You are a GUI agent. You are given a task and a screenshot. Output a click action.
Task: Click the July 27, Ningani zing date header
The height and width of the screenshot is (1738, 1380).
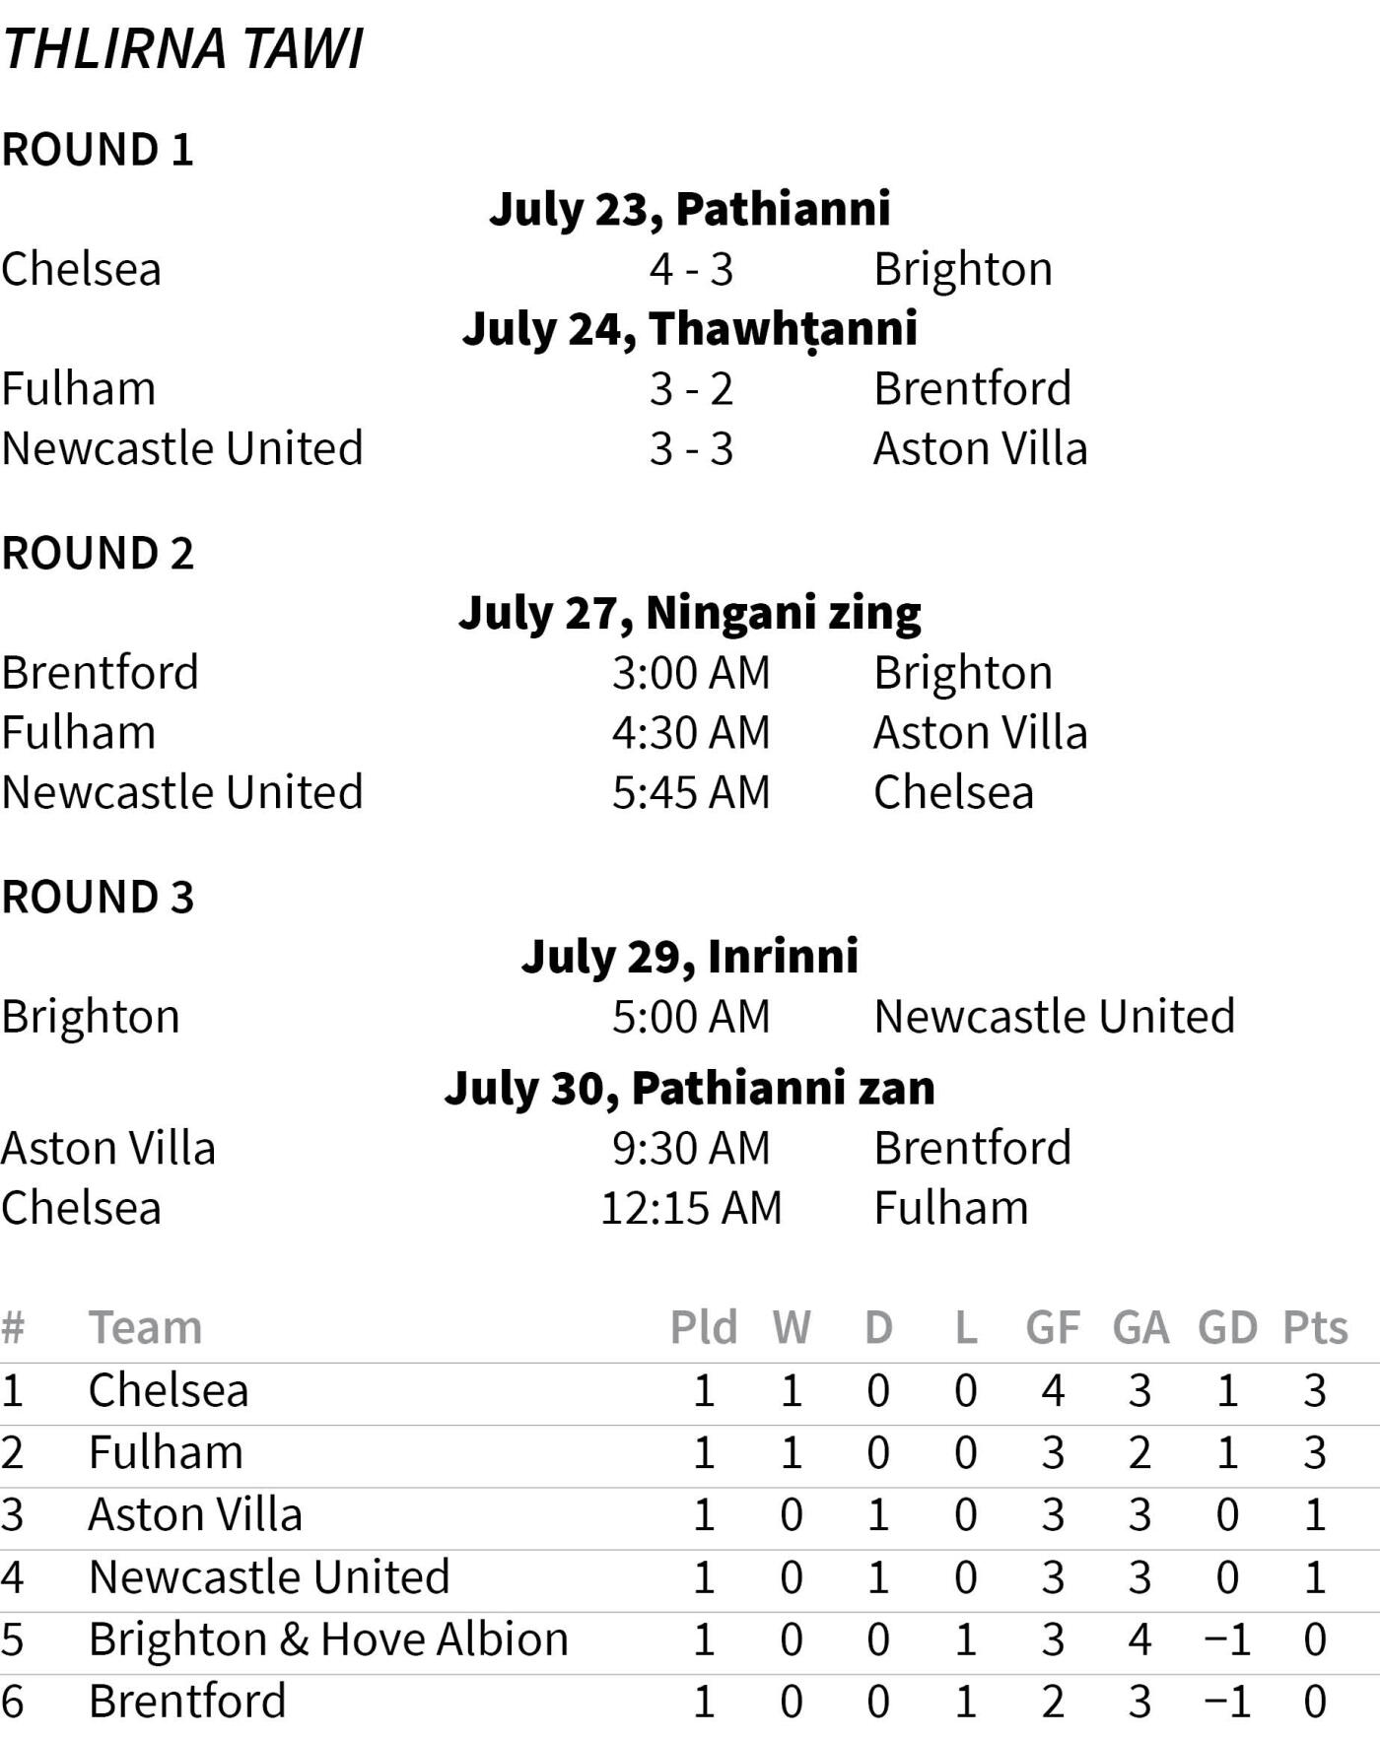(690, 613)
